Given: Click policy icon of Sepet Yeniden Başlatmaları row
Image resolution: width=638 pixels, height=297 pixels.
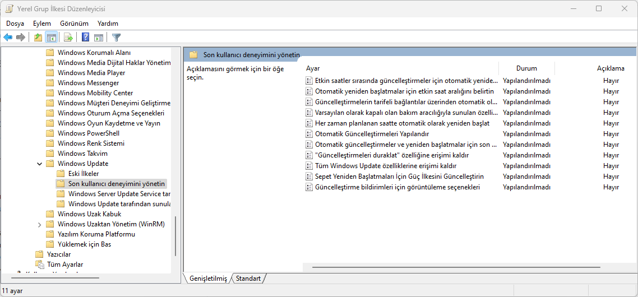Looking at the screenshot, I should pyautogui.click(x=309, y=177).
